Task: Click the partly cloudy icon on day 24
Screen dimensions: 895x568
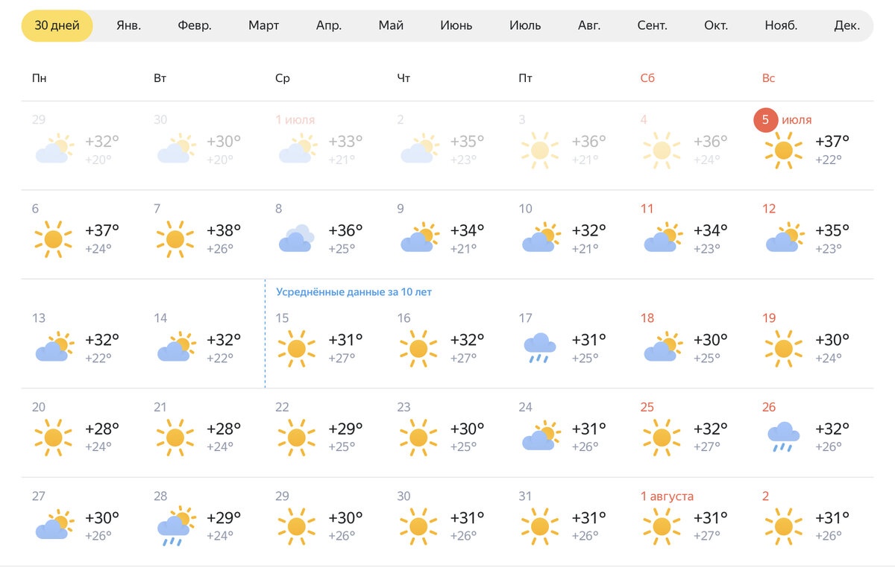Action: pos(540,436)
